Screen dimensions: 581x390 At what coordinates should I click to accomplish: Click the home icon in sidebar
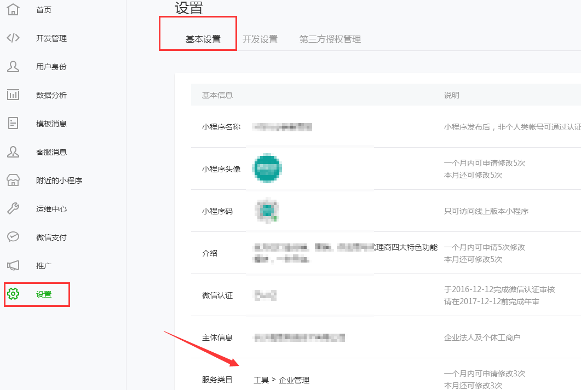coord(13,10)
